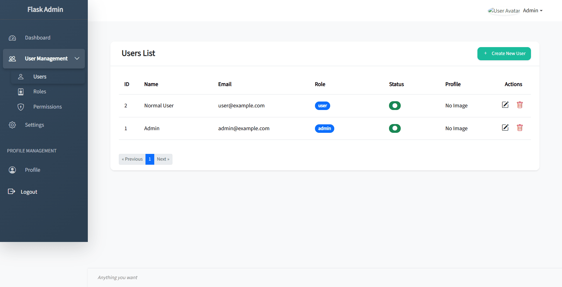The image size is (562, 287).
Task: Toggle status switch for Normal User
Action: [x=395, y=106]
